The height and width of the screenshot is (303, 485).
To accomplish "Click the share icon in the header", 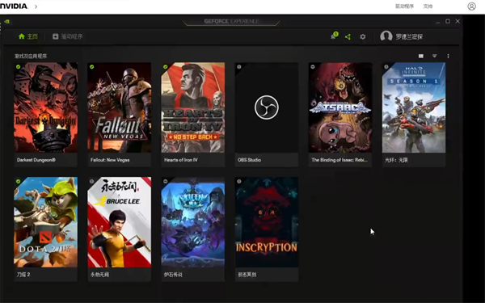I will click(348, 37).
